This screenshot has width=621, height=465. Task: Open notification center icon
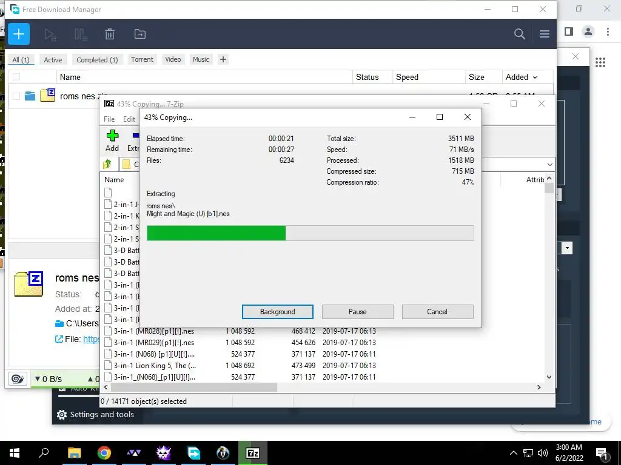602,453
